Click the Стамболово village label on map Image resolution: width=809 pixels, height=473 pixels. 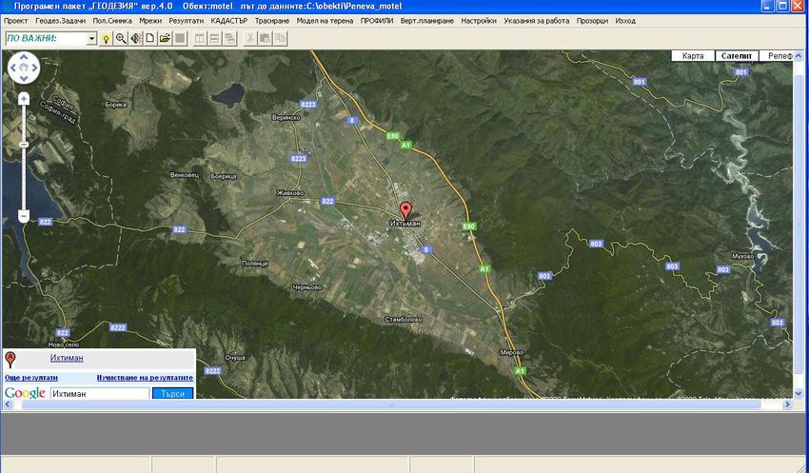pyautogui.click(x=404, y=320)
